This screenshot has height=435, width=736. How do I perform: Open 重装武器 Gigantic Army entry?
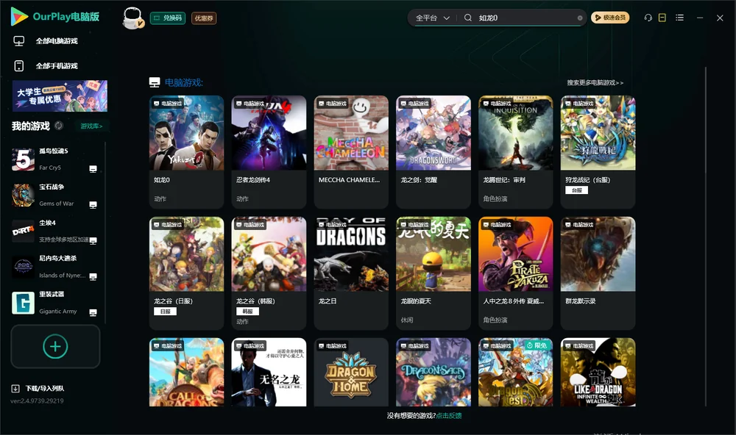pyautogui.click(x=55, y=303)
